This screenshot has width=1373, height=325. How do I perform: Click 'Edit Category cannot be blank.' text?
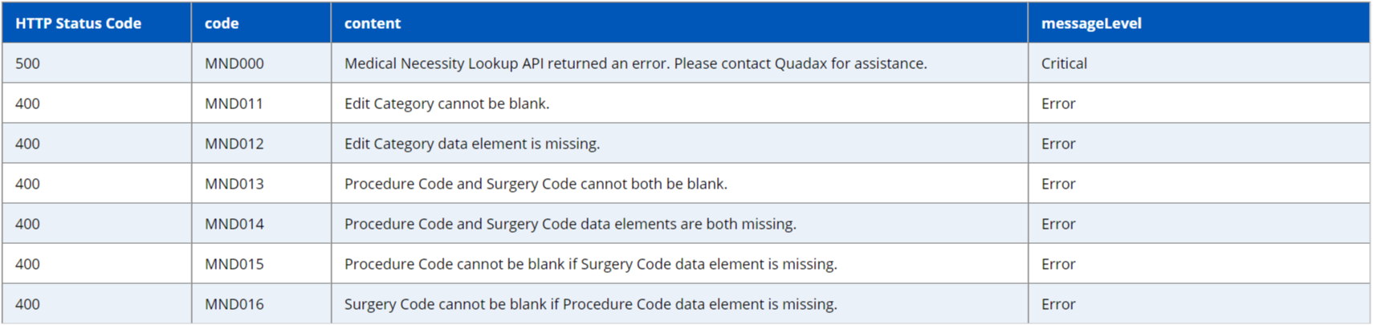pyautogui.click(x=446, y=104)
